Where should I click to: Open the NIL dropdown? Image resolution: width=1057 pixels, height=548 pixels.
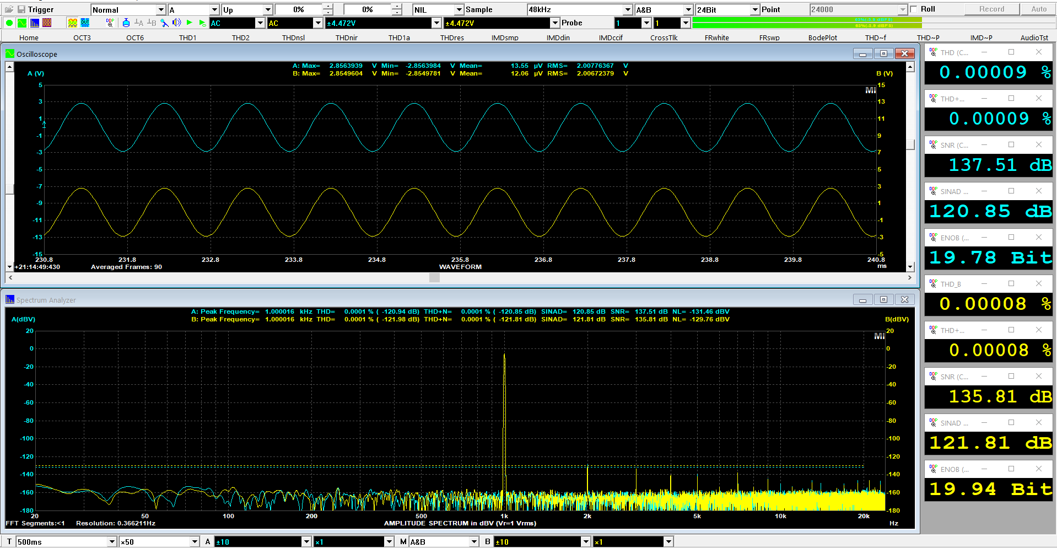coord(438,10)
